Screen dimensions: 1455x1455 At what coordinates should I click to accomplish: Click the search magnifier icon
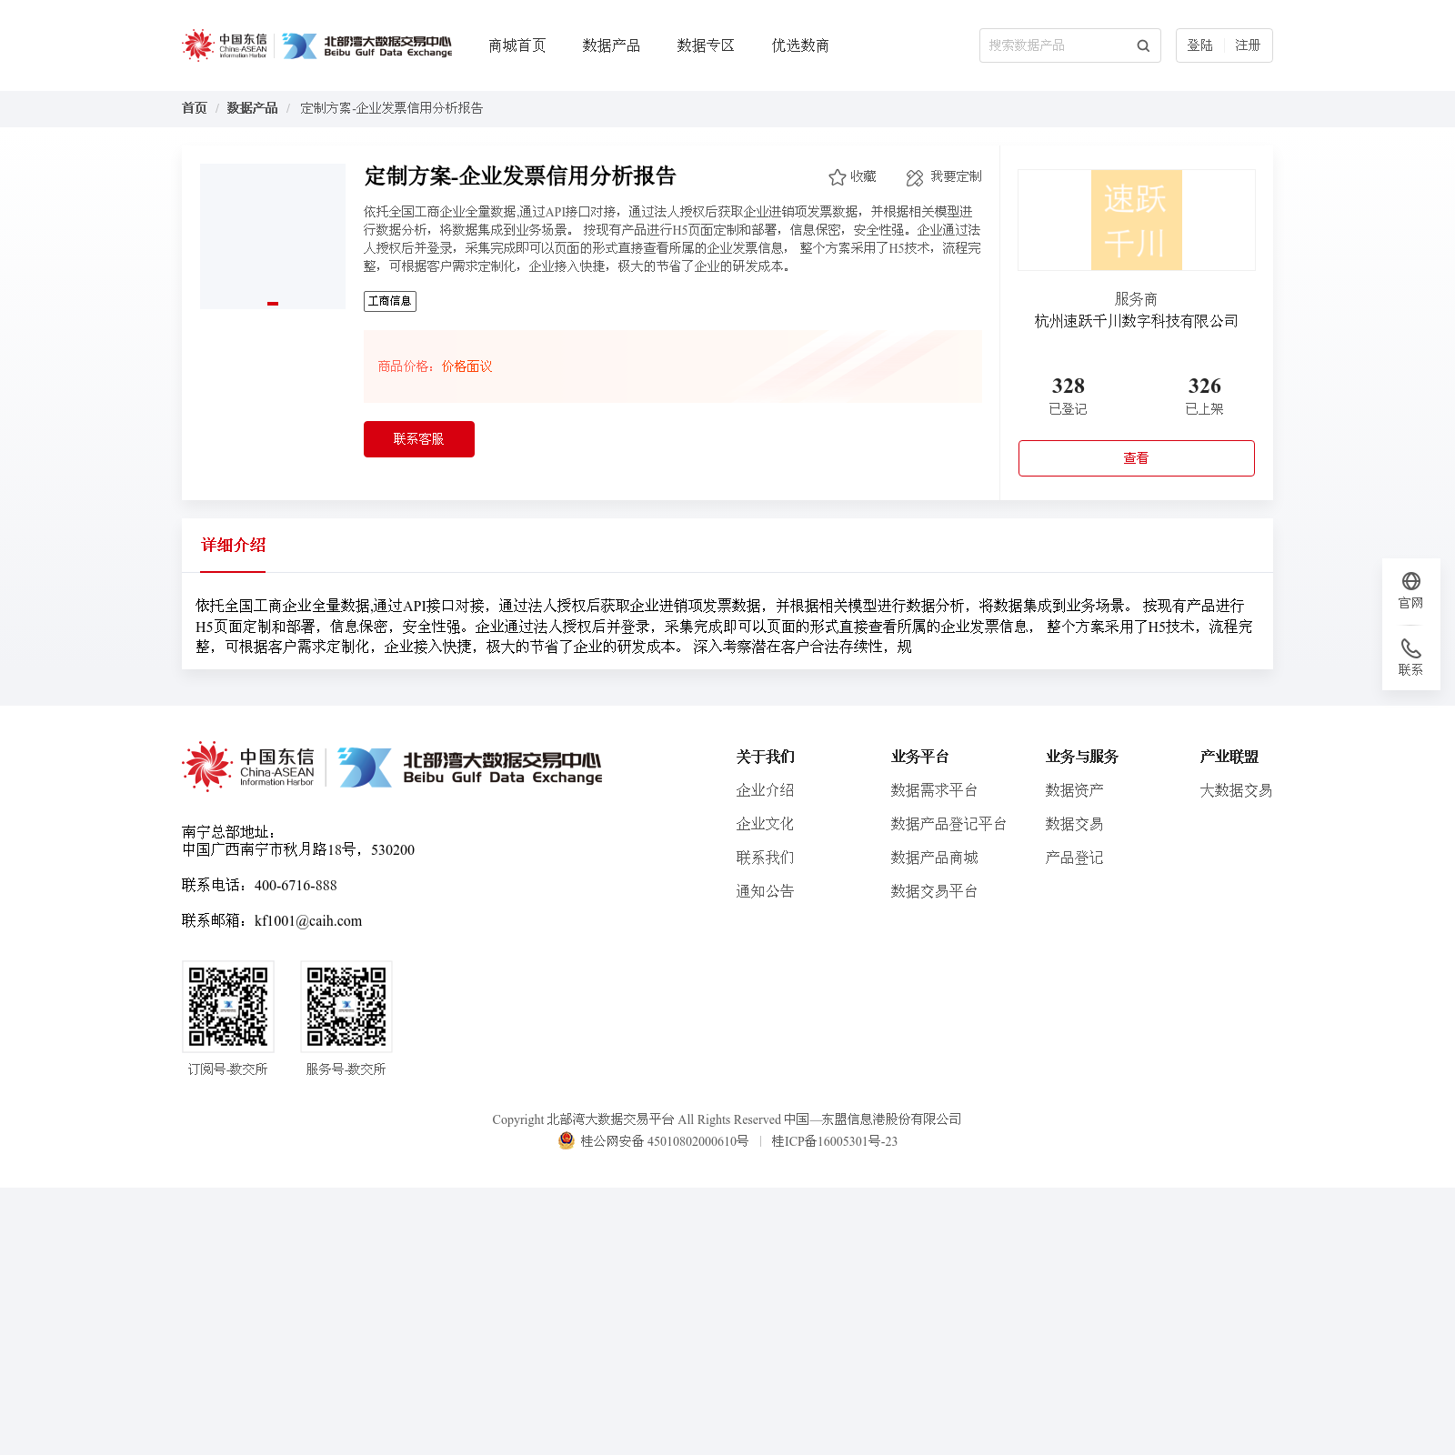click(1143, 45)
